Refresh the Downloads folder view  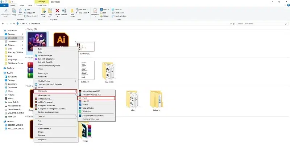pos(233,24)
